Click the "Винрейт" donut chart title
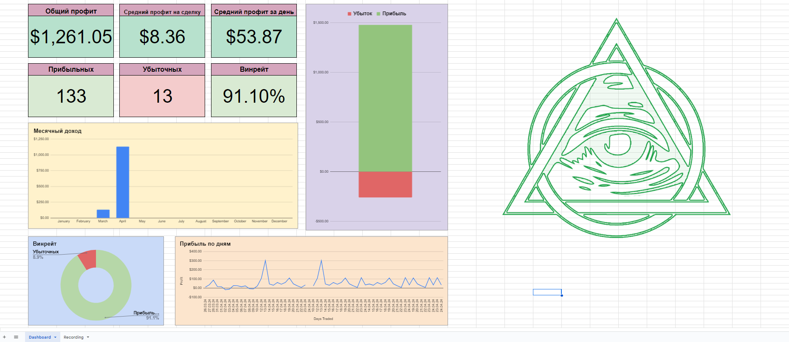The width and height of the screenshot is (789, 342). click(x=45, y=244)
